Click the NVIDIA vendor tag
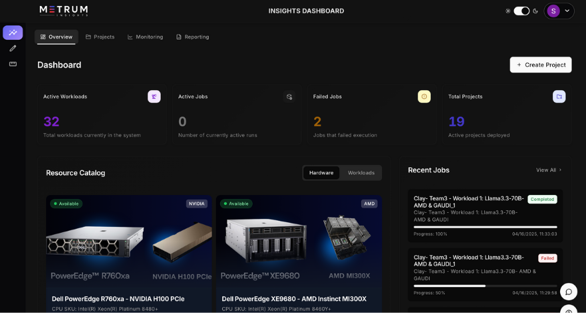Image resolution: width=586 pixels, height=313 pixels. [197, 204]
